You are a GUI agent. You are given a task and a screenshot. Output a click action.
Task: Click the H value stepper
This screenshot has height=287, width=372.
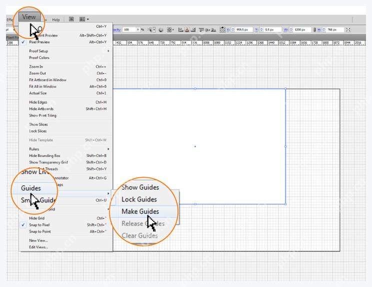pos(324,29)
